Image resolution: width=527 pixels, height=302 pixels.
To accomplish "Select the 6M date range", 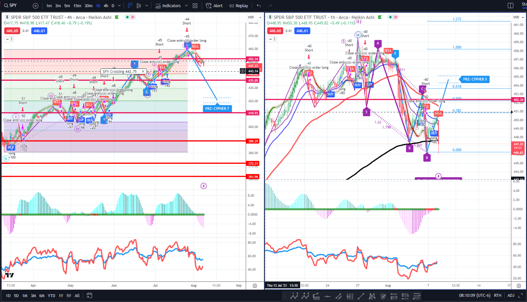I will click(42, 296).
